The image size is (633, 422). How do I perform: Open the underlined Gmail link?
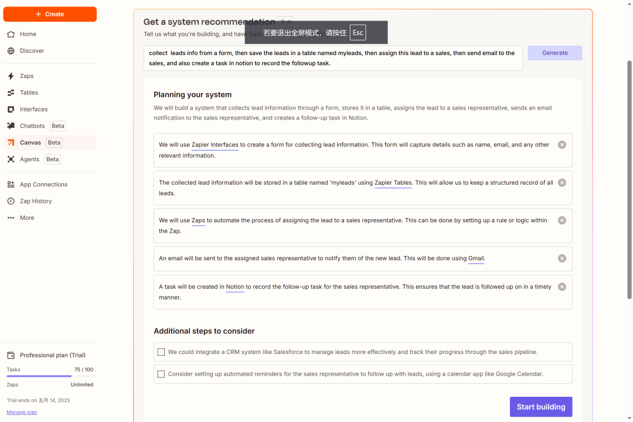476,258
